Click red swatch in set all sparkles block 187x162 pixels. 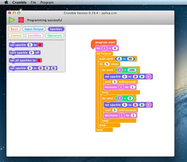point(39,60)
